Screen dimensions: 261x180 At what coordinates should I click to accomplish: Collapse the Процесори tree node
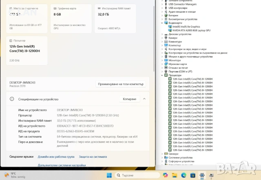pyautogui.click(x=162, y=75)
